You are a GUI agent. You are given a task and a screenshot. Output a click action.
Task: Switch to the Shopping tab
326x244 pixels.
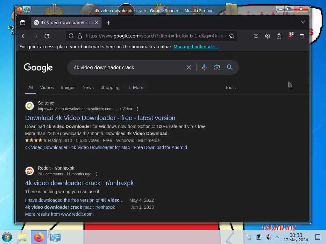[110, 88]
